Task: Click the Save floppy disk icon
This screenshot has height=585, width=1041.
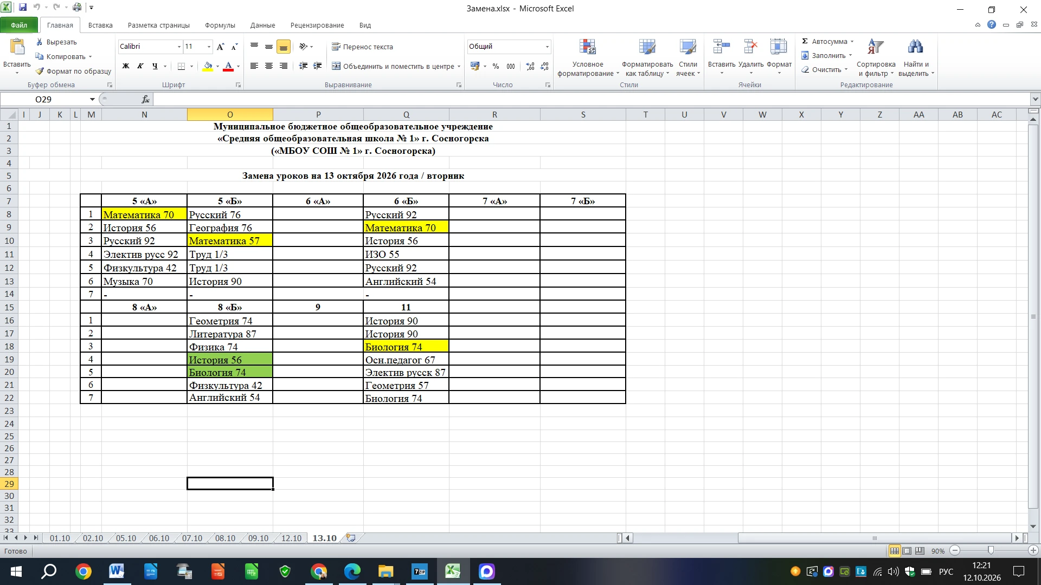Action: (23, 8)
